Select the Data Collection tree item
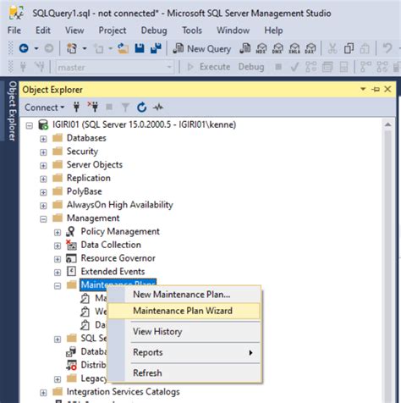Screen dimensions: 401x403 (x=111, y=245)
